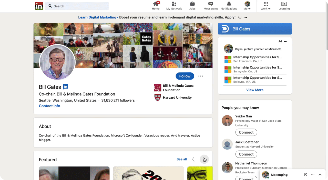Go to previous Featured item arrow
The image size is (328, 180).
[x=193, y=159]
